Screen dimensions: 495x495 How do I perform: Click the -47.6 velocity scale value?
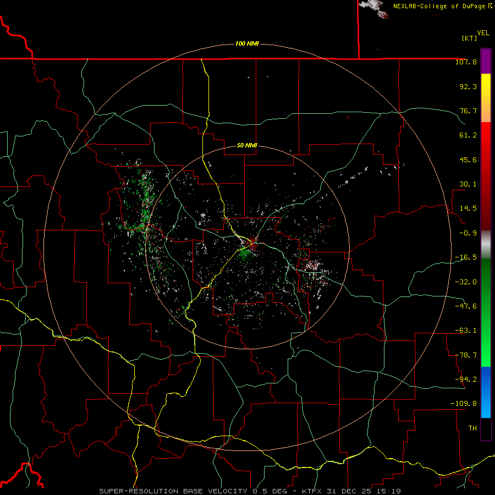pos(466,306)
